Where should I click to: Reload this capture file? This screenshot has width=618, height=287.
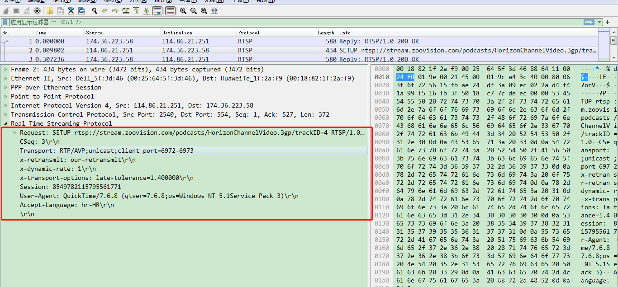pyautogui.click(x=81, y=10)
